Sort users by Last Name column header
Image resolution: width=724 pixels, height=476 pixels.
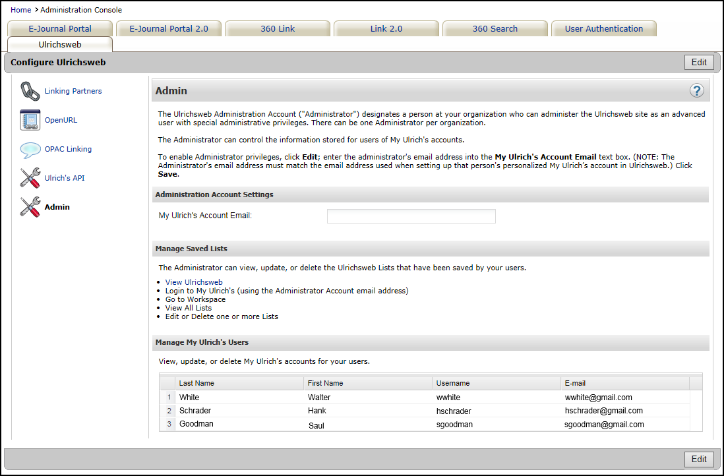[x=196, y=383]
